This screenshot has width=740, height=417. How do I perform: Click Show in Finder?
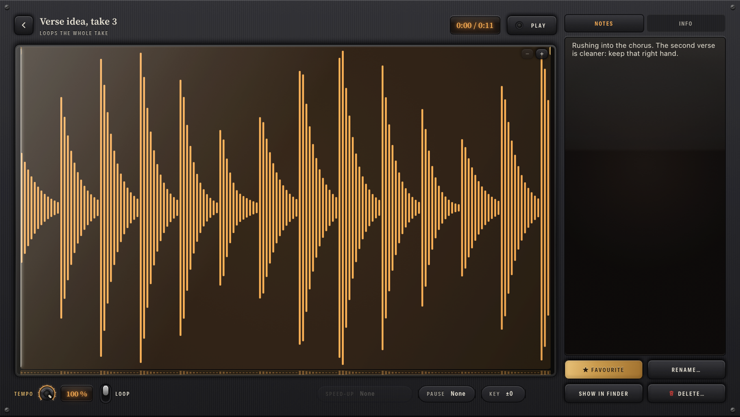603,393
